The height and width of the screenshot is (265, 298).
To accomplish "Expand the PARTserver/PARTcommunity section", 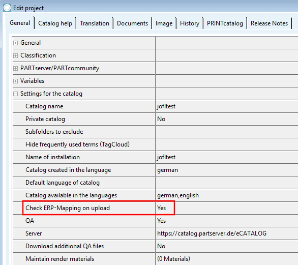I will (16, 69).
